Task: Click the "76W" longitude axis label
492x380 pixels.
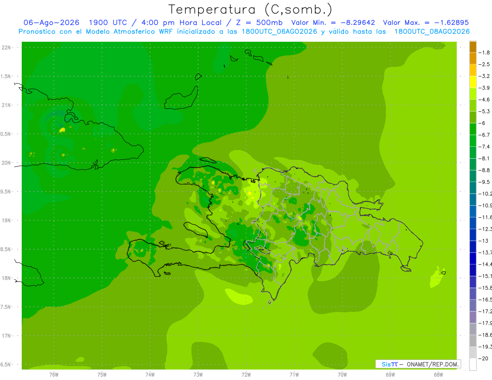Action: [x=54, y=375]
